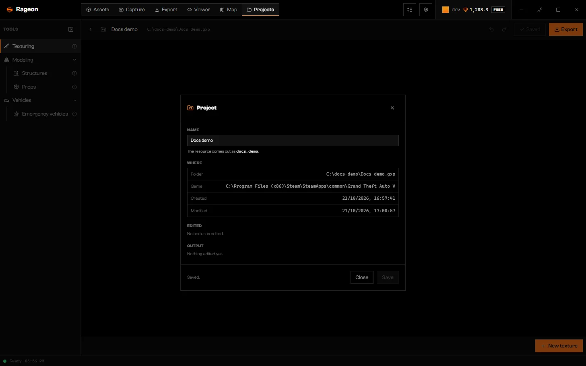
Task: Show help for Emergency vehicles
Action: point(74,114)
